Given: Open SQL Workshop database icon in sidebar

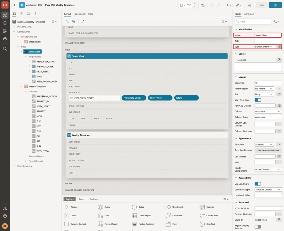Looking at the screenshot, I should [5, 23].
